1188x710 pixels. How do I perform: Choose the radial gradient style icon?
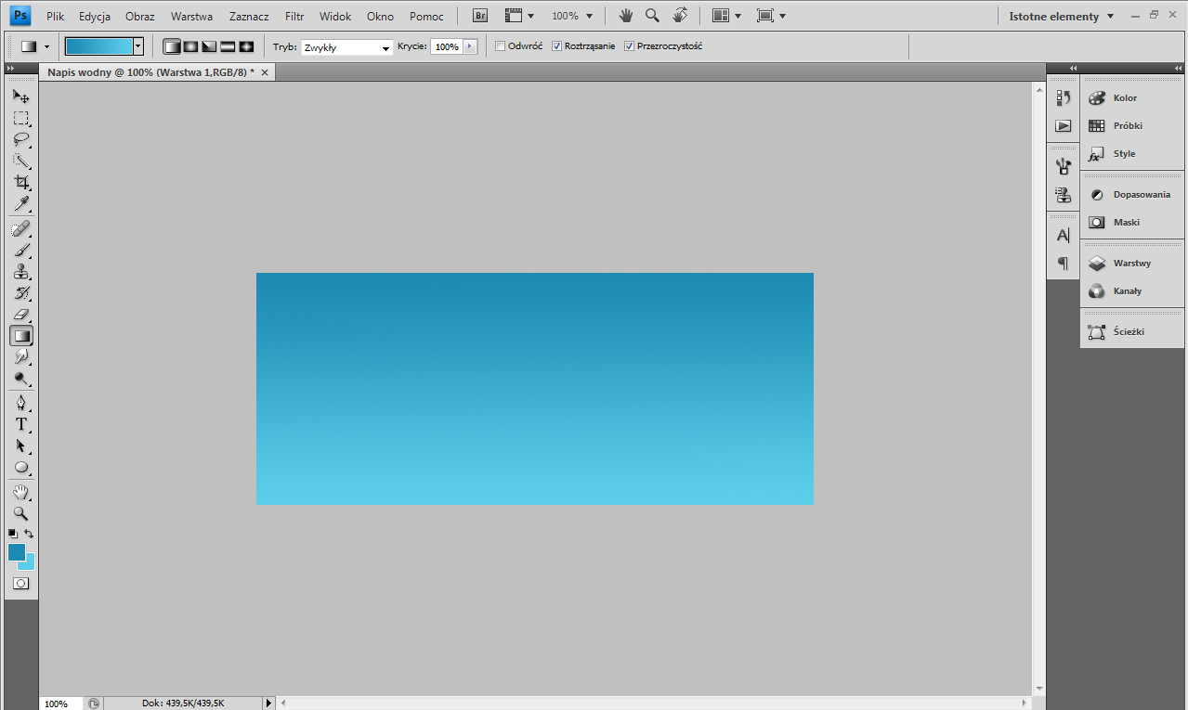click(x=190, y=46)
